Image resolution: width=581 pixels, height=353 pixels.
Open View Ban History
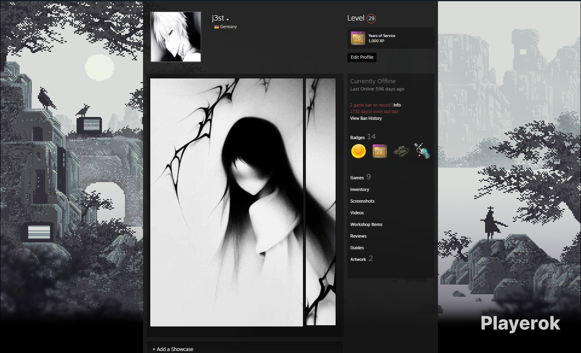(366, 118)
